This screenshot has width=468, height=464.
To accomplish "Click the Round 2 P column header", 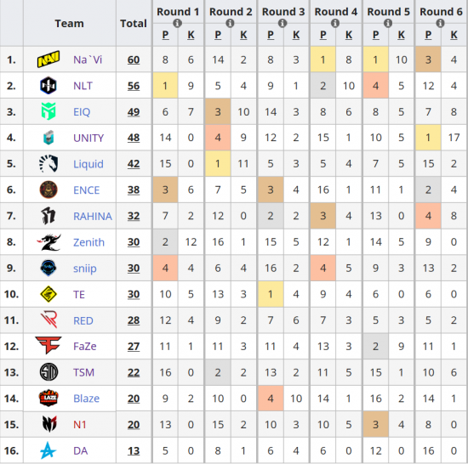I will coord(218,35).
